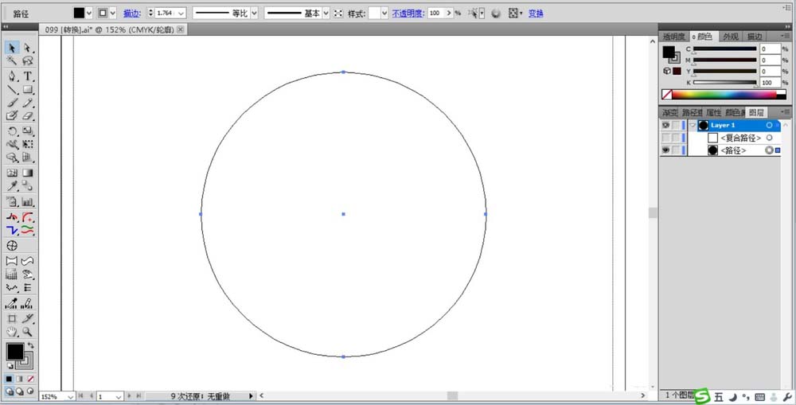Open the 等比 width profile dropdown
The image size is (796, 405).
pos(254,14)
